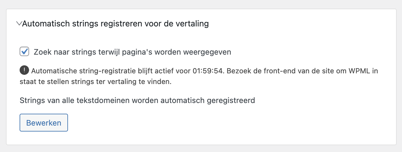Click Strings van alle tekstdomeinen status line

coord(137,101)
